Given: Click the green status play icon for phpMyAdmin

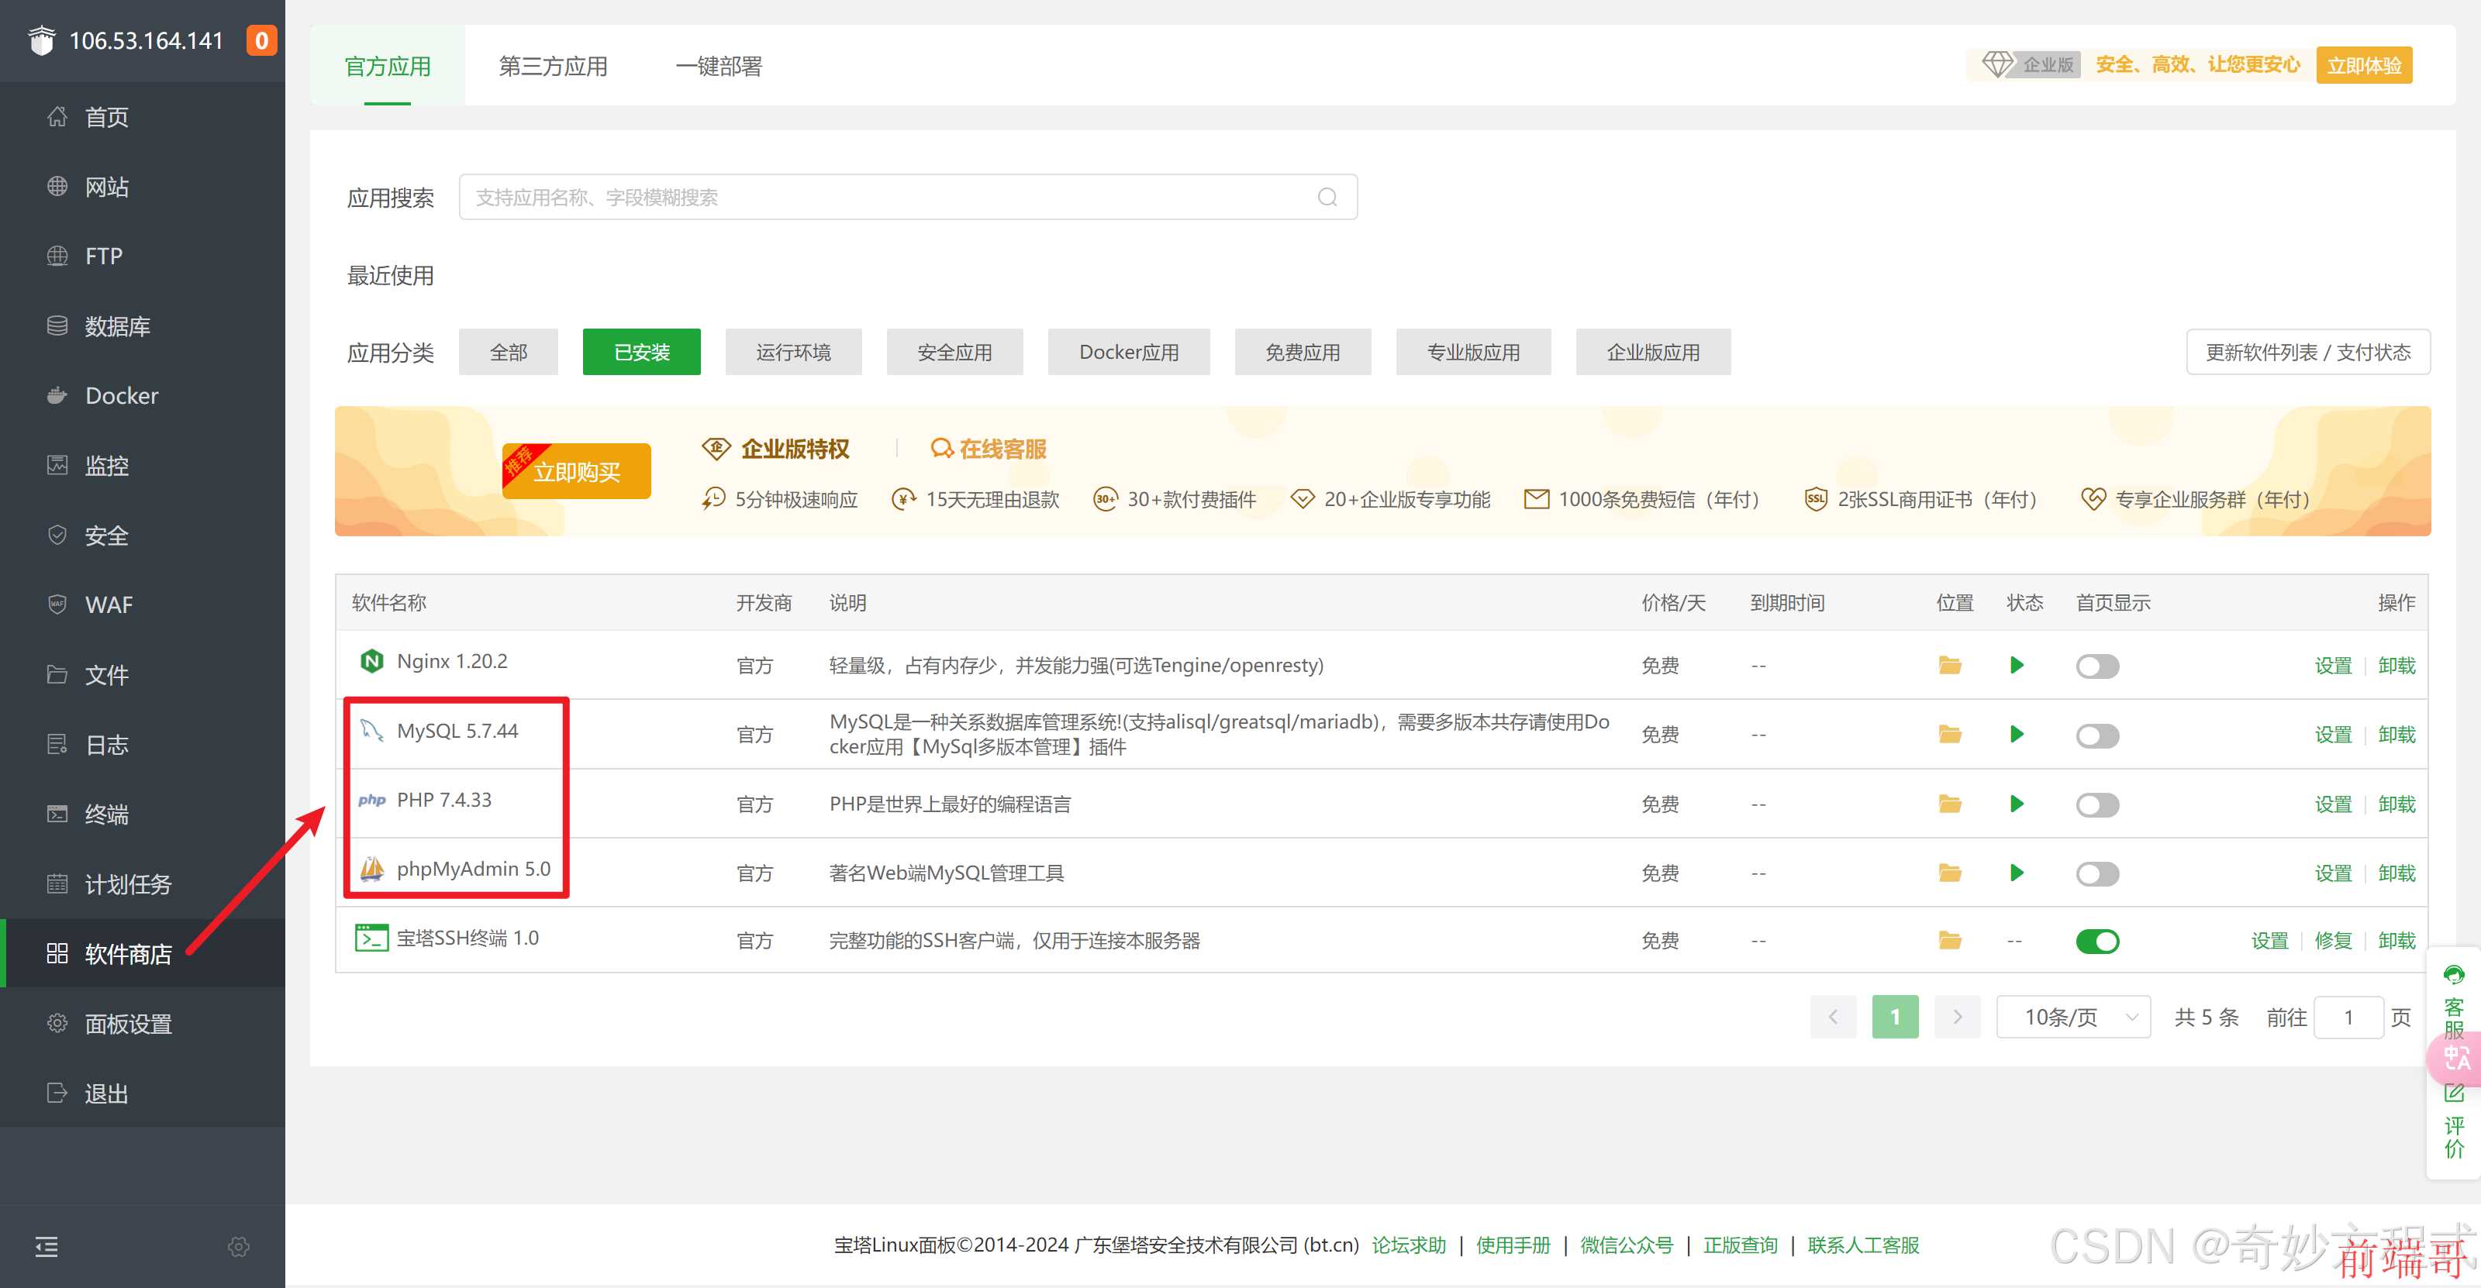Looking at the screenshot, I should pyautogui.click(x=2017, y=873).
